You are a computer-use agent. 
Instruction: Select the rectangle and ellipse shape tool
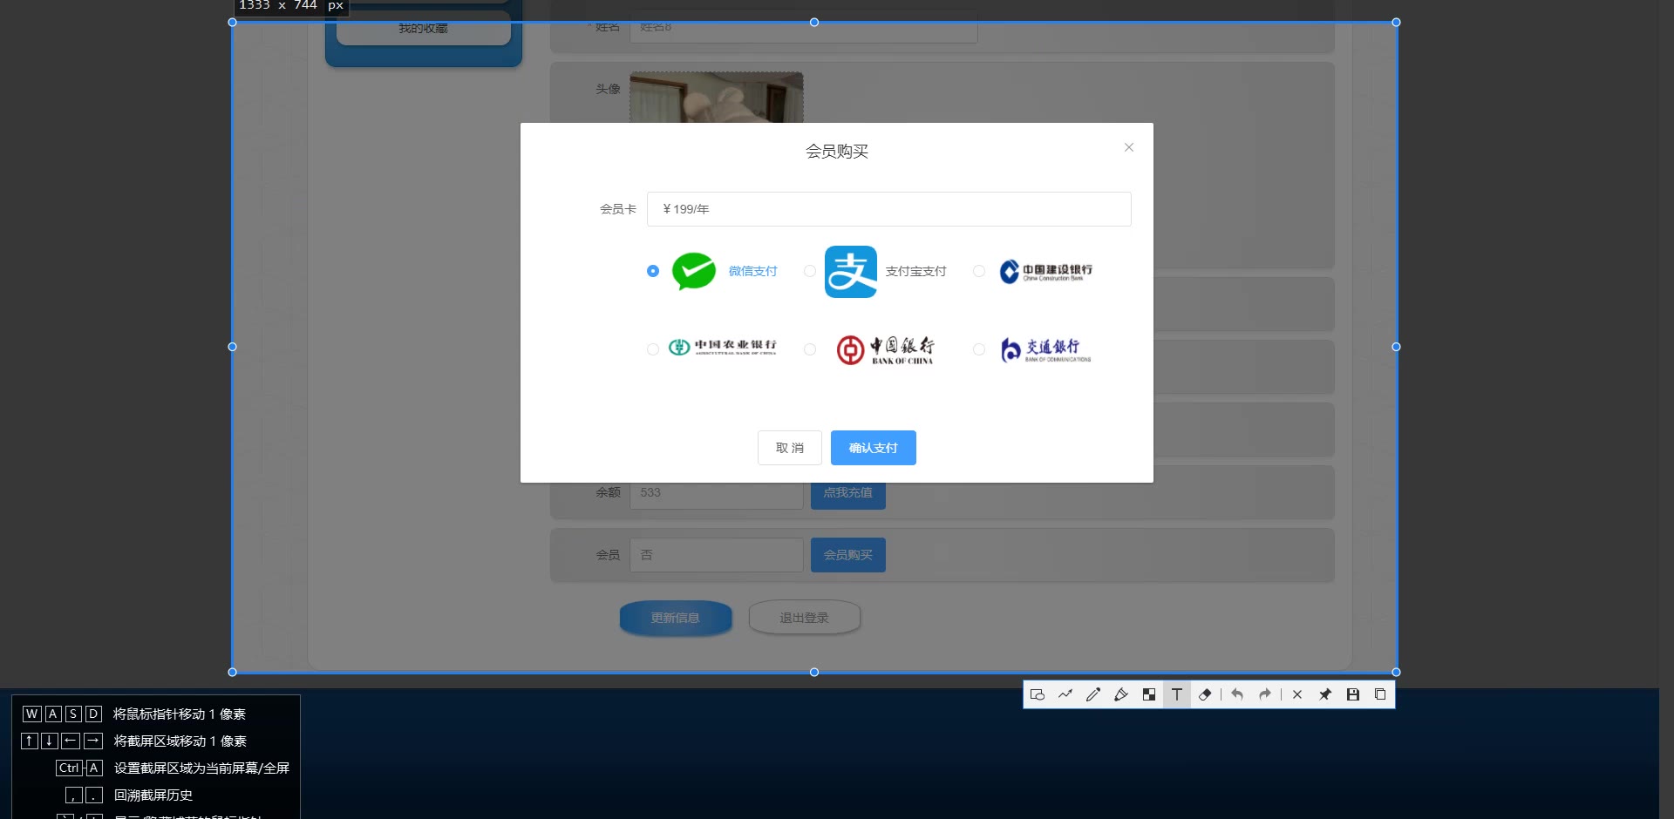tap(1038, 694)
